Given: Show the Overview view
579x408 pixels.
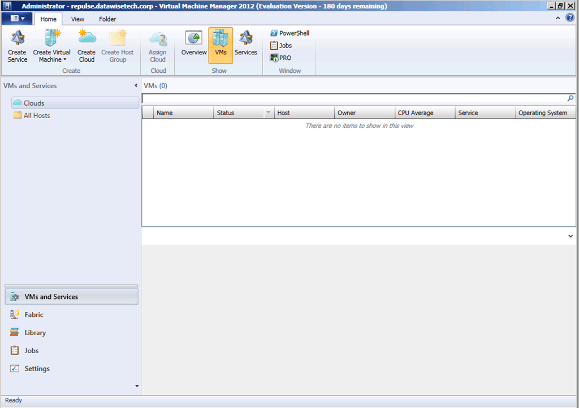Looking at the screenshot, I should [194, 44].
